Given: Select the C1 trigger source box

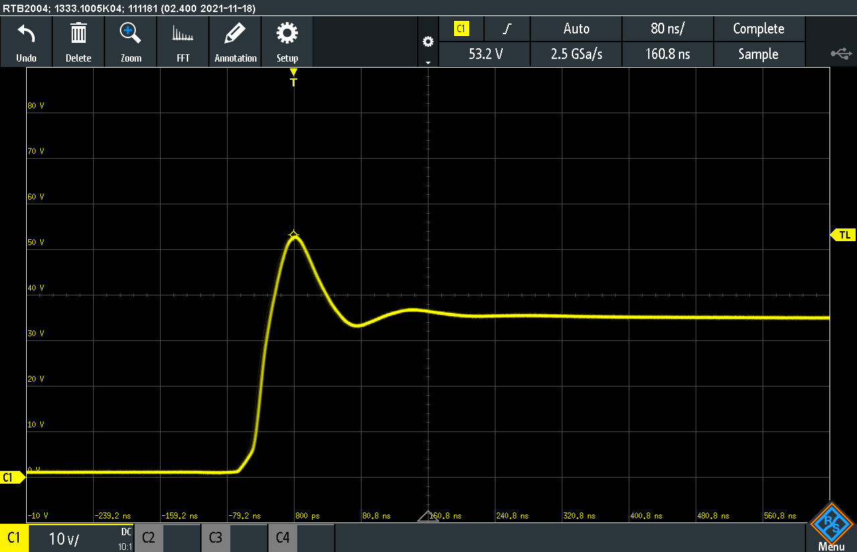Looking at the screenshot, I should point(461,29).
